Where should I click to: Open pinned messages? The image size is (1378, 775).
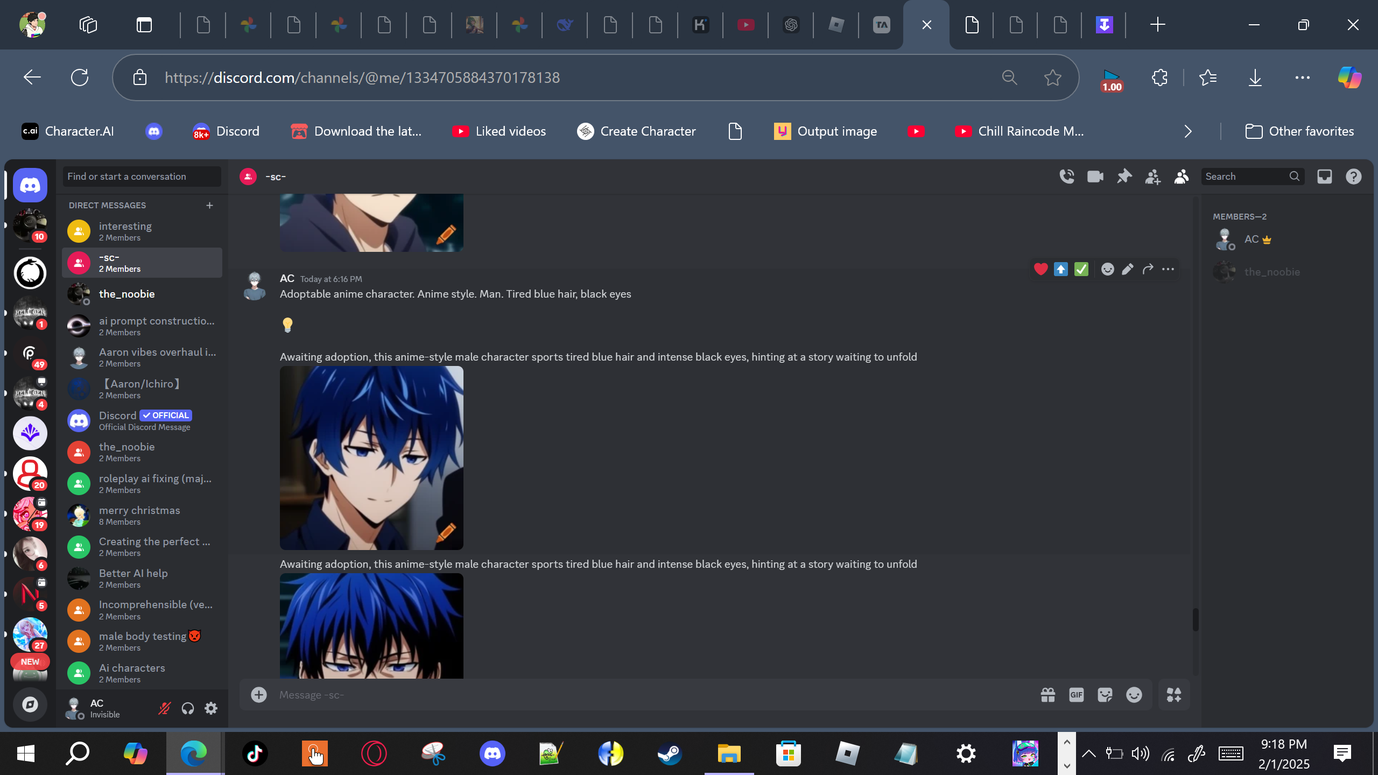[1124, 177]
